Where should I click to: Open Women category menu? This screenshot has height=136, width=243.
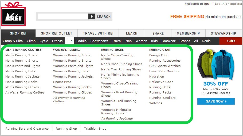(141, 41)
